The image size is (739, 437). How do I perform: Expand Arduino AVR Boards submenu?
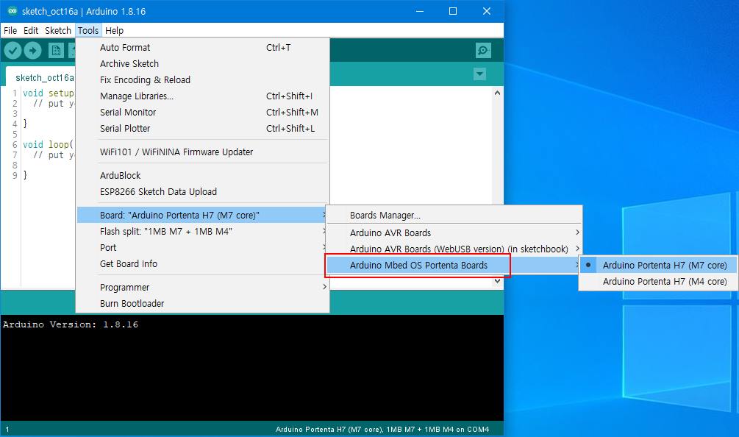coord(454,233)
